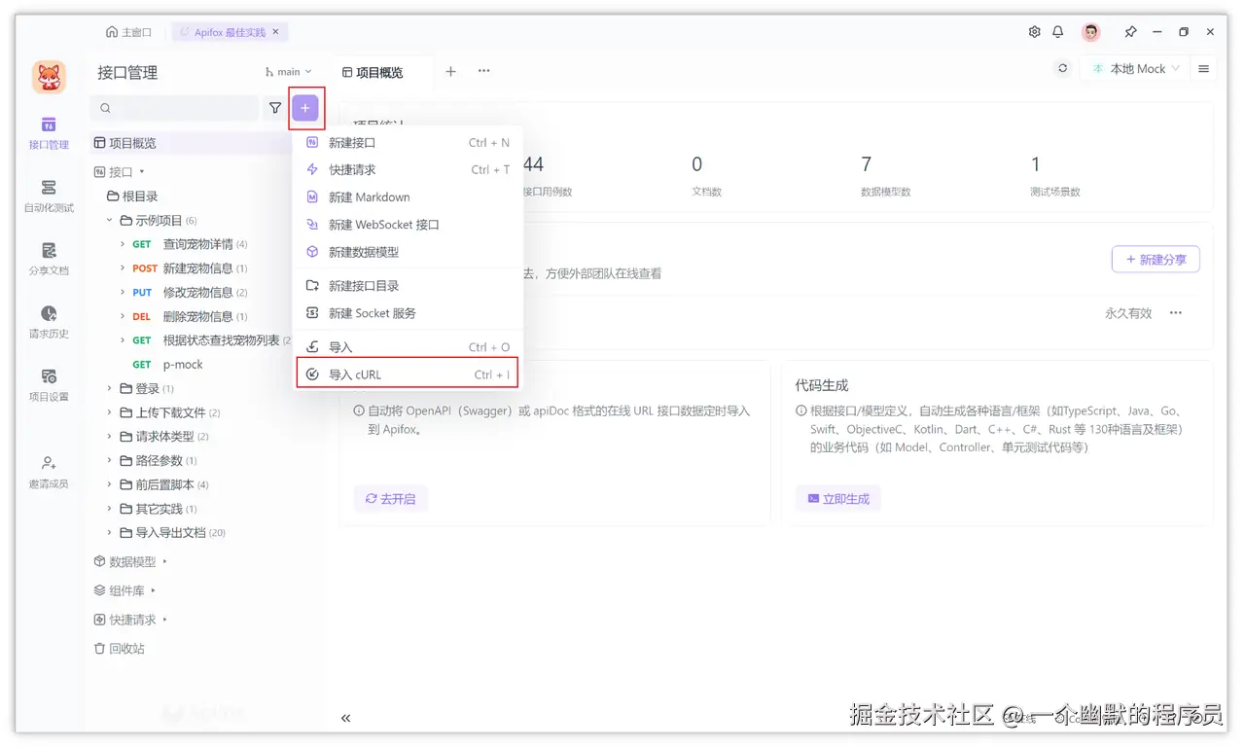1245x749 pixels.
Task: Click the user avatar
Action: point(1091,32)
